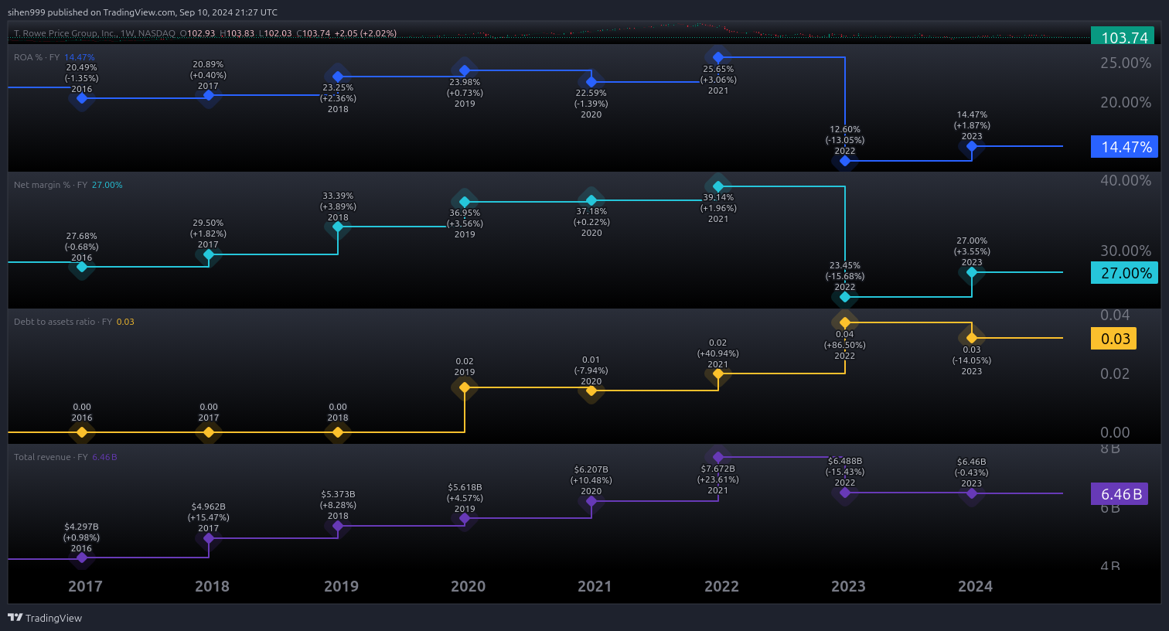Select the net margin 2019 marker
Image resolution: width=1169 pixels, height=631 pixels.
tap(465, 202)
